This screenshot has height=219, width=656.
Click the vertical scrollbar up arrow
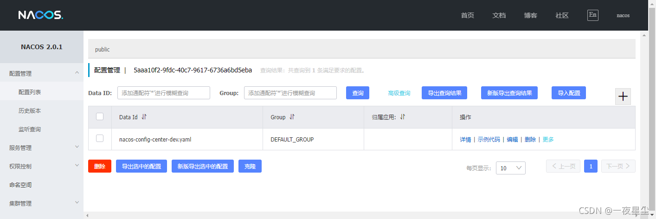[x=644, y=35]
